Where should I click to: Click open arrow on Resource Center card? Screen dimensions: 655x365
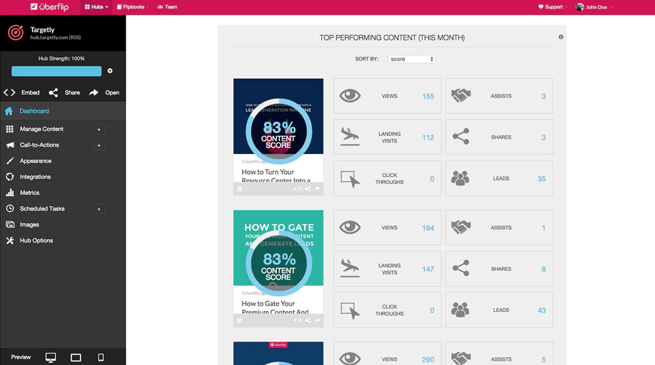pyautogui.click(x=318, y=189)
